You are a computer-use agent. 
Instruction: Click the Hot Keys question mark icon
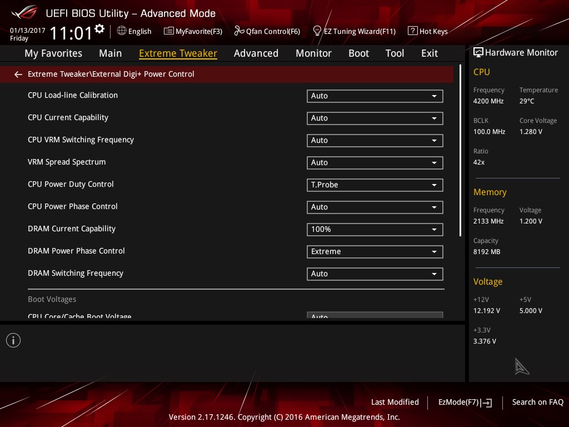click(x=413, y=31)
